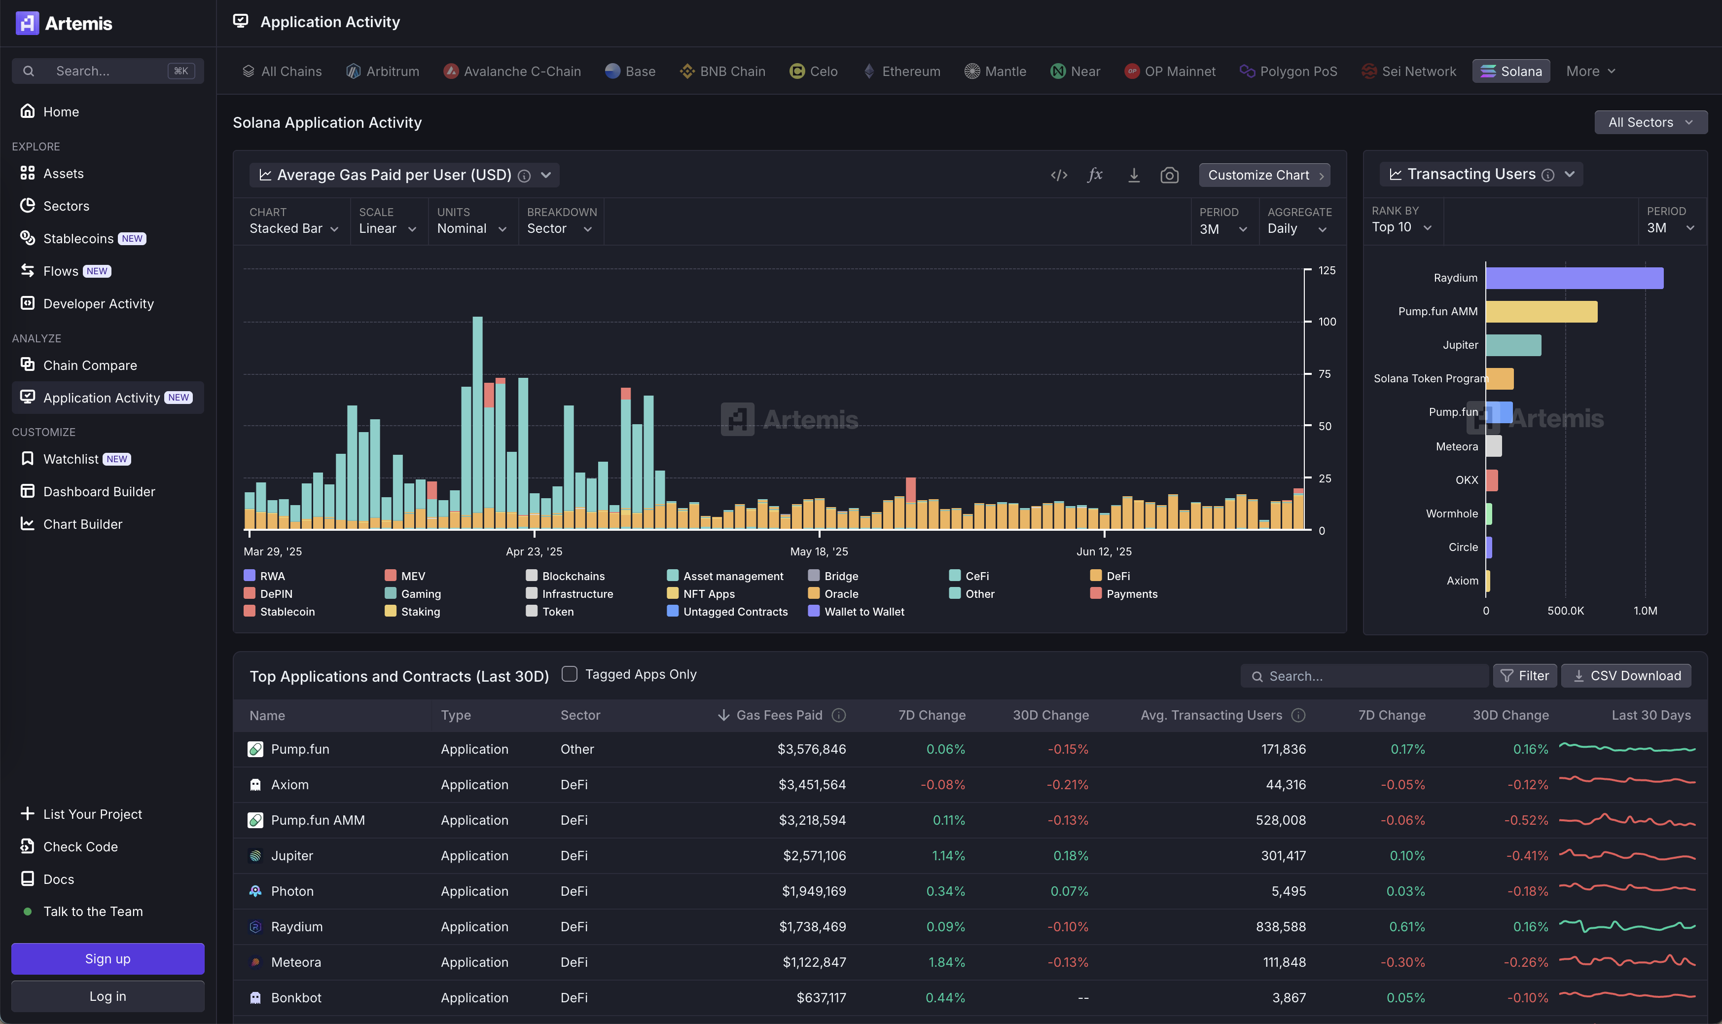Click the Jupiter teal bar in chart

(1513, 345)
